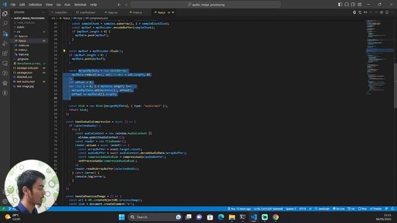Screen dimensions: 397x223
Task: Open Microsoft Edge from the taskbar
Action: pos(221,217)
